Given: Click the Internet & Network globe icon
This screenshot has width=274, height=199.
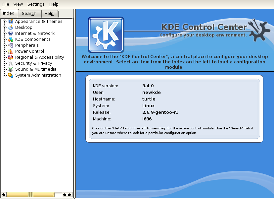Looking at the screenshot, I should pos(11,33).
